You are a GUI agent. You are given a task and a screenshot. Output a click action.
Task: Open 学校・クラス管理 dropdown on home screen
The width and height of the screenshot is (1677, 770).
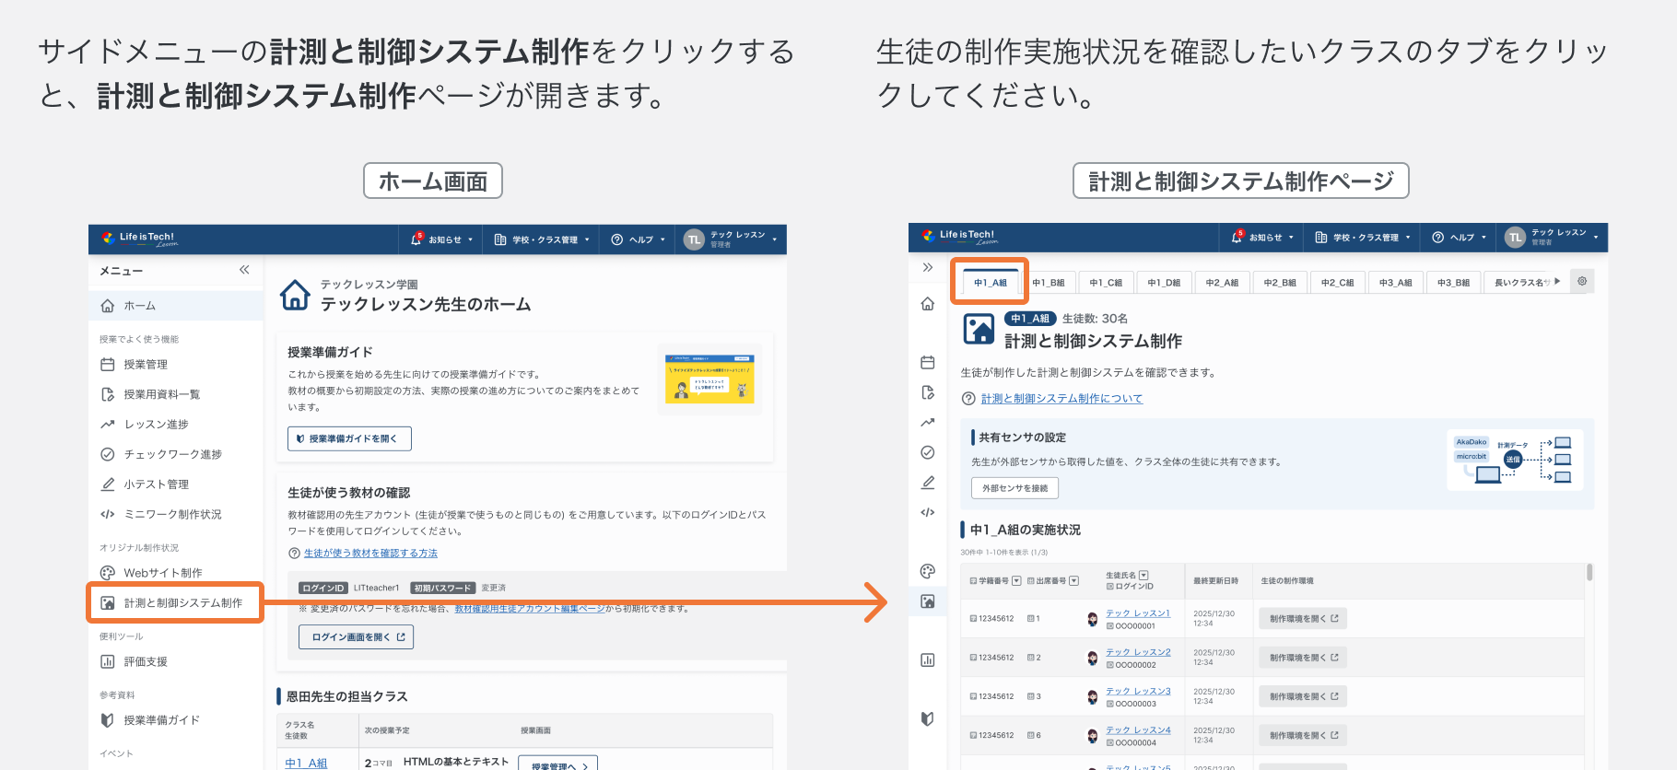click(x=542, y=239)
